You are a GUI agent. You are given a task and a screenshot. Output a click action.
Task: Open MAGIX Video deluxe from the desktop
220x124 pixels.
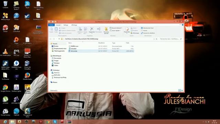tap(5, 65)
